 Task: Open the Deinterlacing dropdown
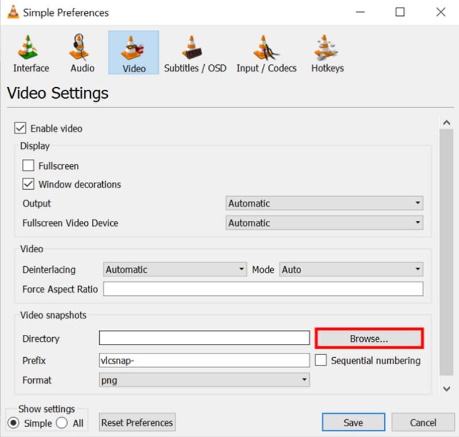pyautogui.click(x=242, y=269)
